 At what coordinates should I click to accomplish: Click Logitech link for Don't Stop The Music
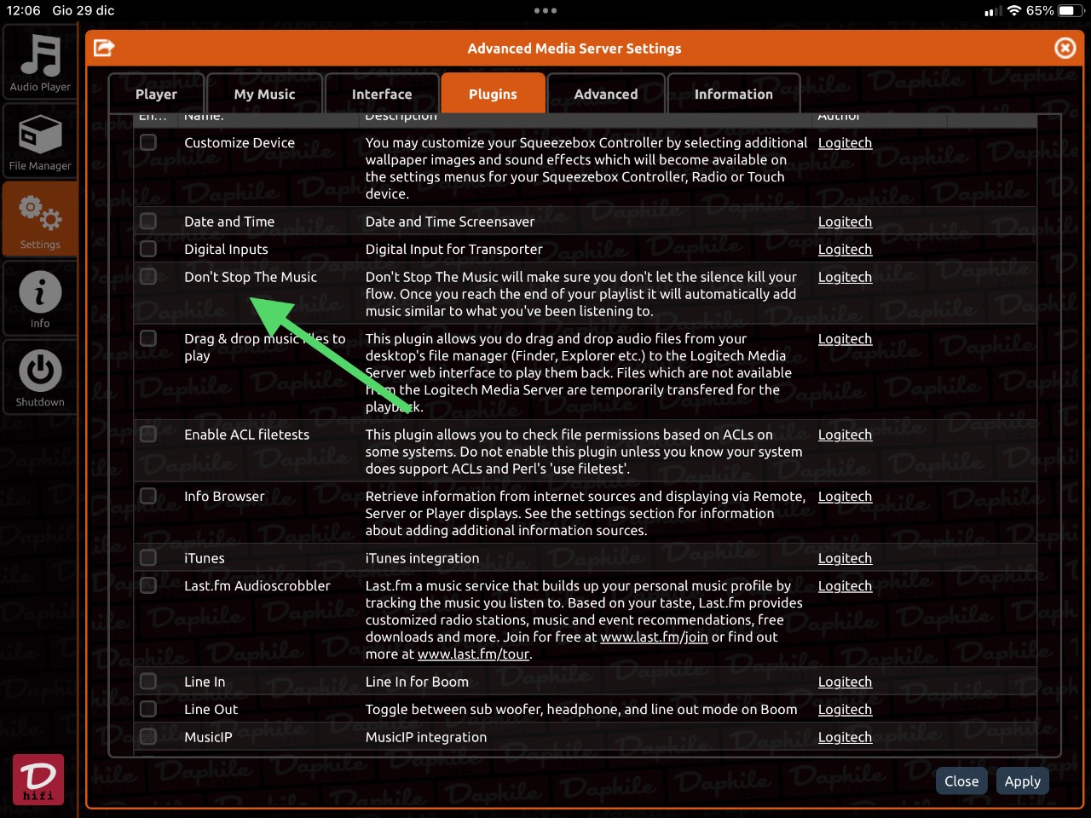pyautogui.click(x=845, y=277)
